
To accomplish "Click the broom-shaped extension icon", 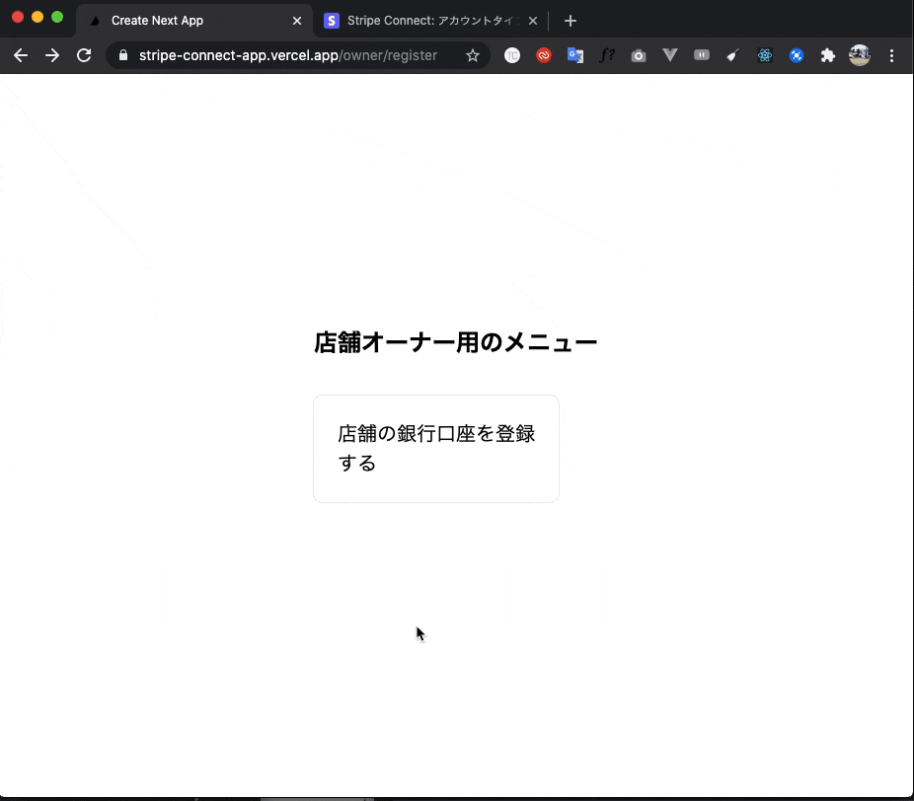I will pos(733,55).
